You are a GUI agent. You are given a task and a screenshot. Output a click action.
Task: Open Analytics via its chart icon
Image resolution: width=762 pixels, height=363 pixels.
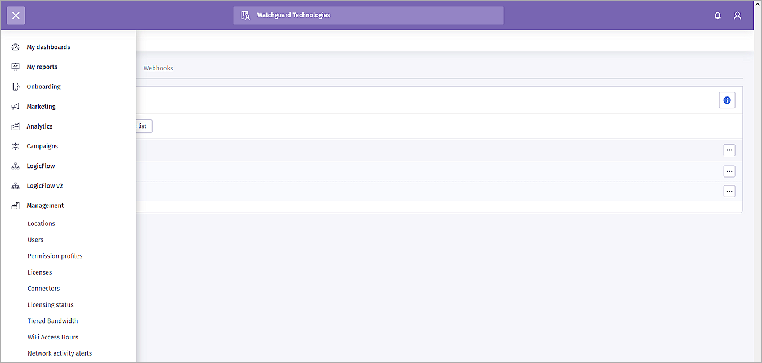pos(15,126)
